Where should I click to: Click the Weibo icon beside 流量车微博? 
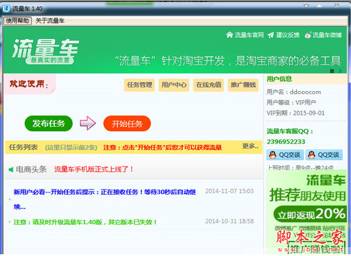pyautogui.click(x=308, y=35)
